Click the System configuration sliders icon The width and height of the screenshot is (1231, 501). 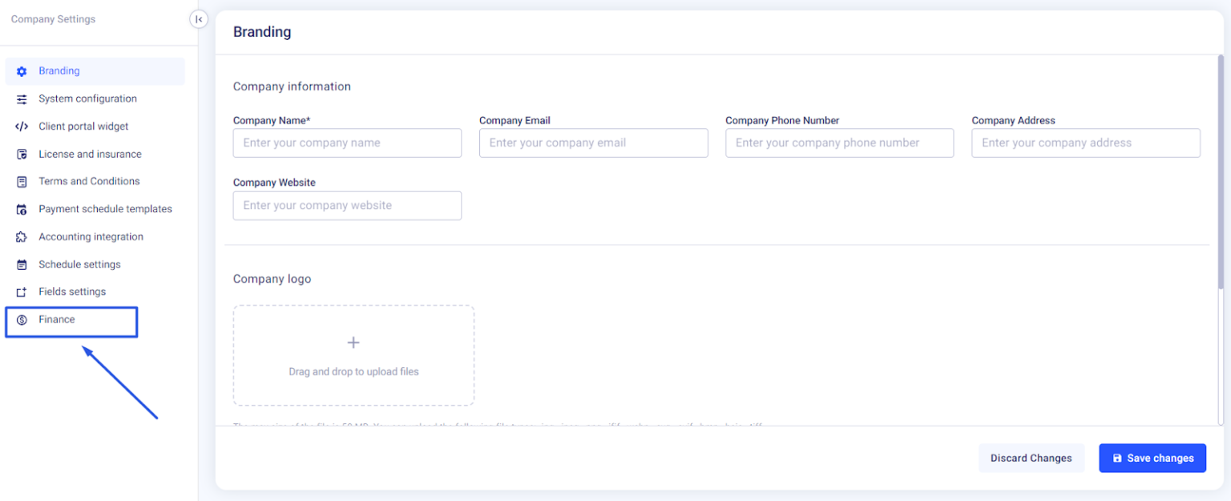point(22,99)
